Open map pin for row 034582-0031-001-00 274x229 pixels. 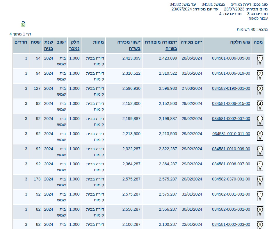point(260,196)
